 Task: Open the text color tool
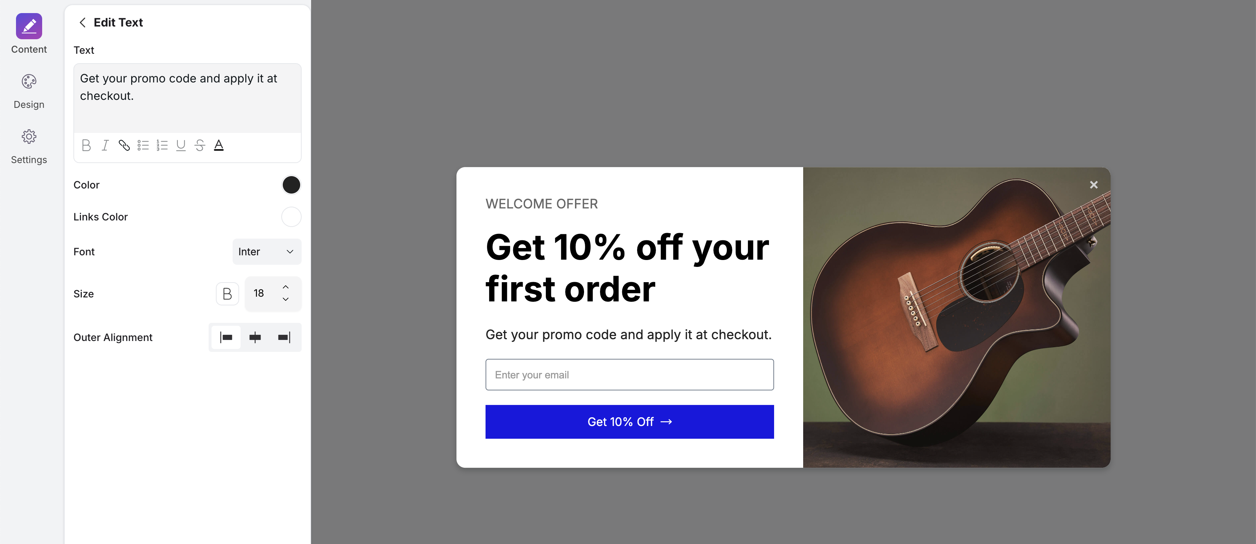219,145
